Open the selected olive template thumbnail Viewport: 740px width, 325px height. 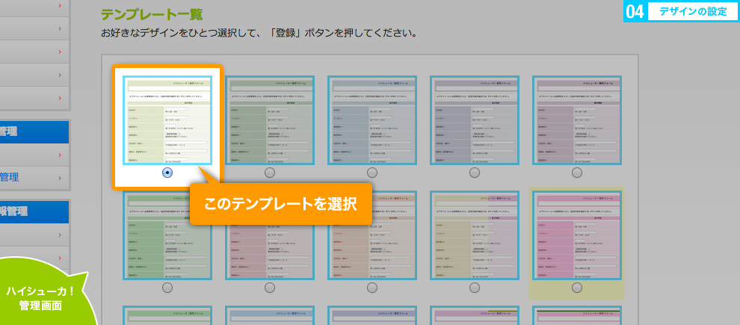pos(167,120)
